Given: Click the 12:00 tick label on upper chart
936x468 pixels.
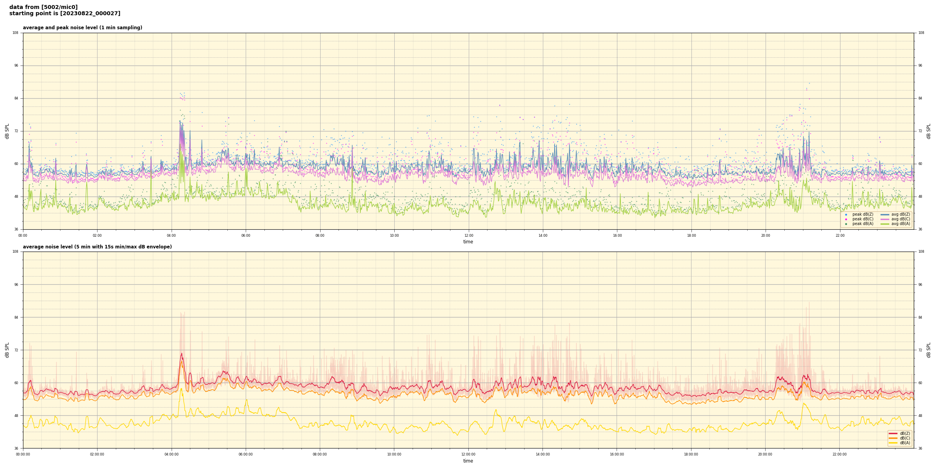Looking at the screenshot, I should pyautogui.click(x=468, y=236).
